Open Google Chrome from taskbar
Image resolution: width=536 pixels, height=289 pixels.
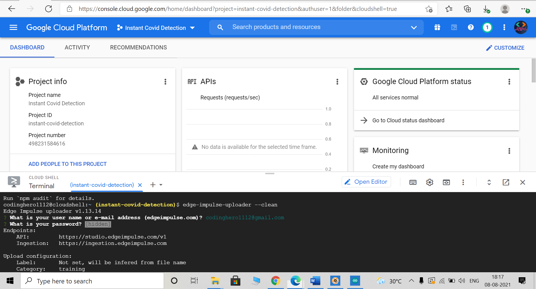point(276,281)
